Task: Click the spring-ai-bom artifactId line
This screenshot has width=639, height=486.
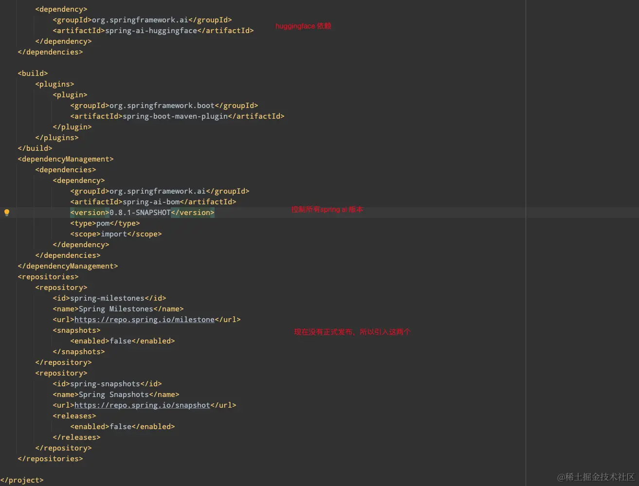Action: [153, 202]
